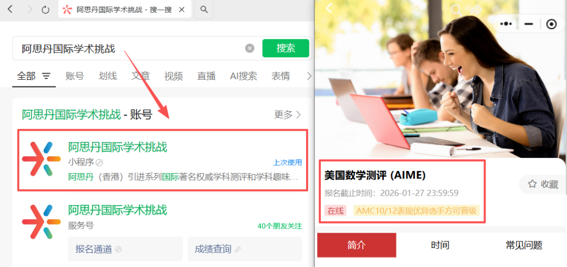This screenshot has width=567, height=267.
Task: Open the 阿思丹国际学术挑战 服务号 title
Action: tap(118, 210)
